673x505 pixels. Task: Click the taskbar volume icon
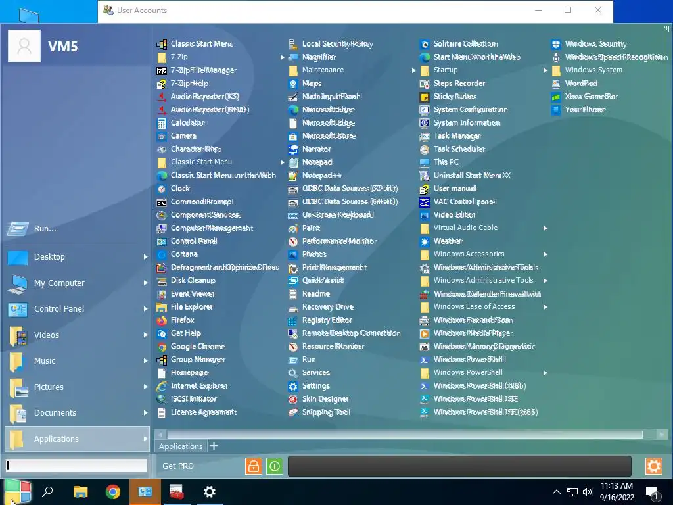(588, 492)
